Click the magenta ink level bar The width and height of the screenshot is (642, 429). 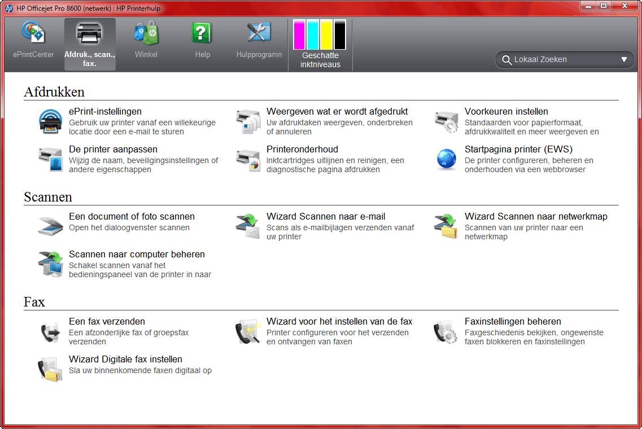click(299, 34)
